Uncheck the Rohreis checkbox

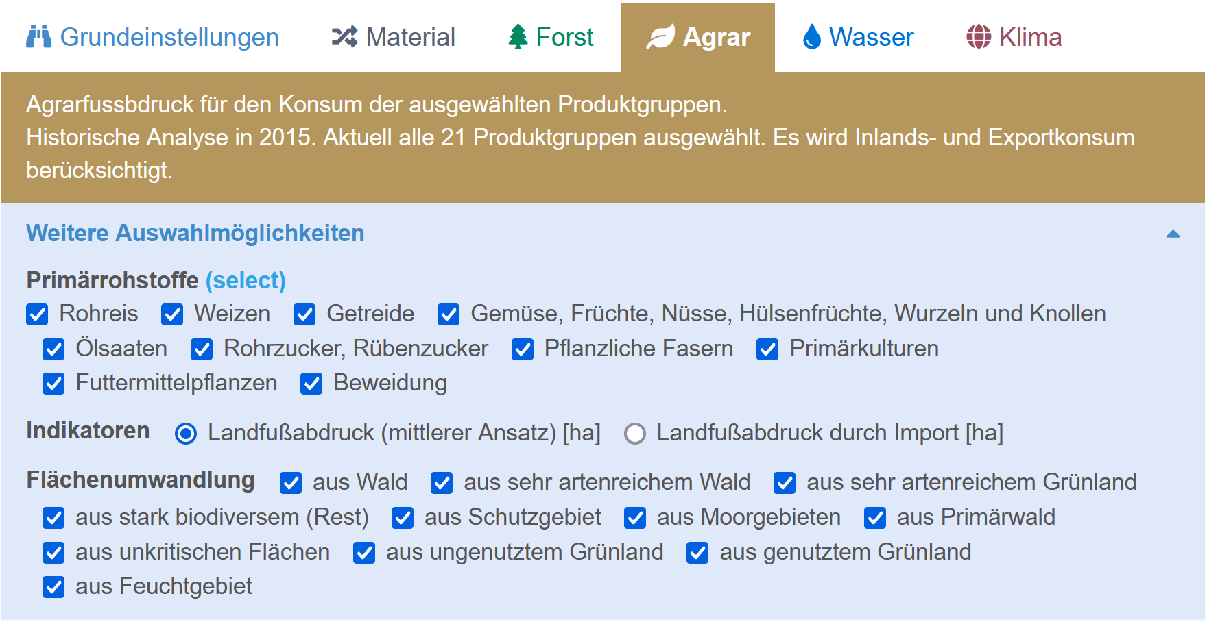(37, 314)
